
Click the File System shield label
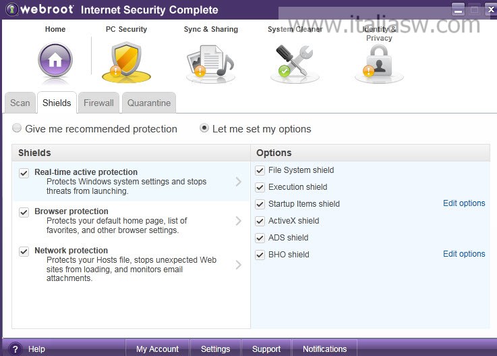click(301, 170)
